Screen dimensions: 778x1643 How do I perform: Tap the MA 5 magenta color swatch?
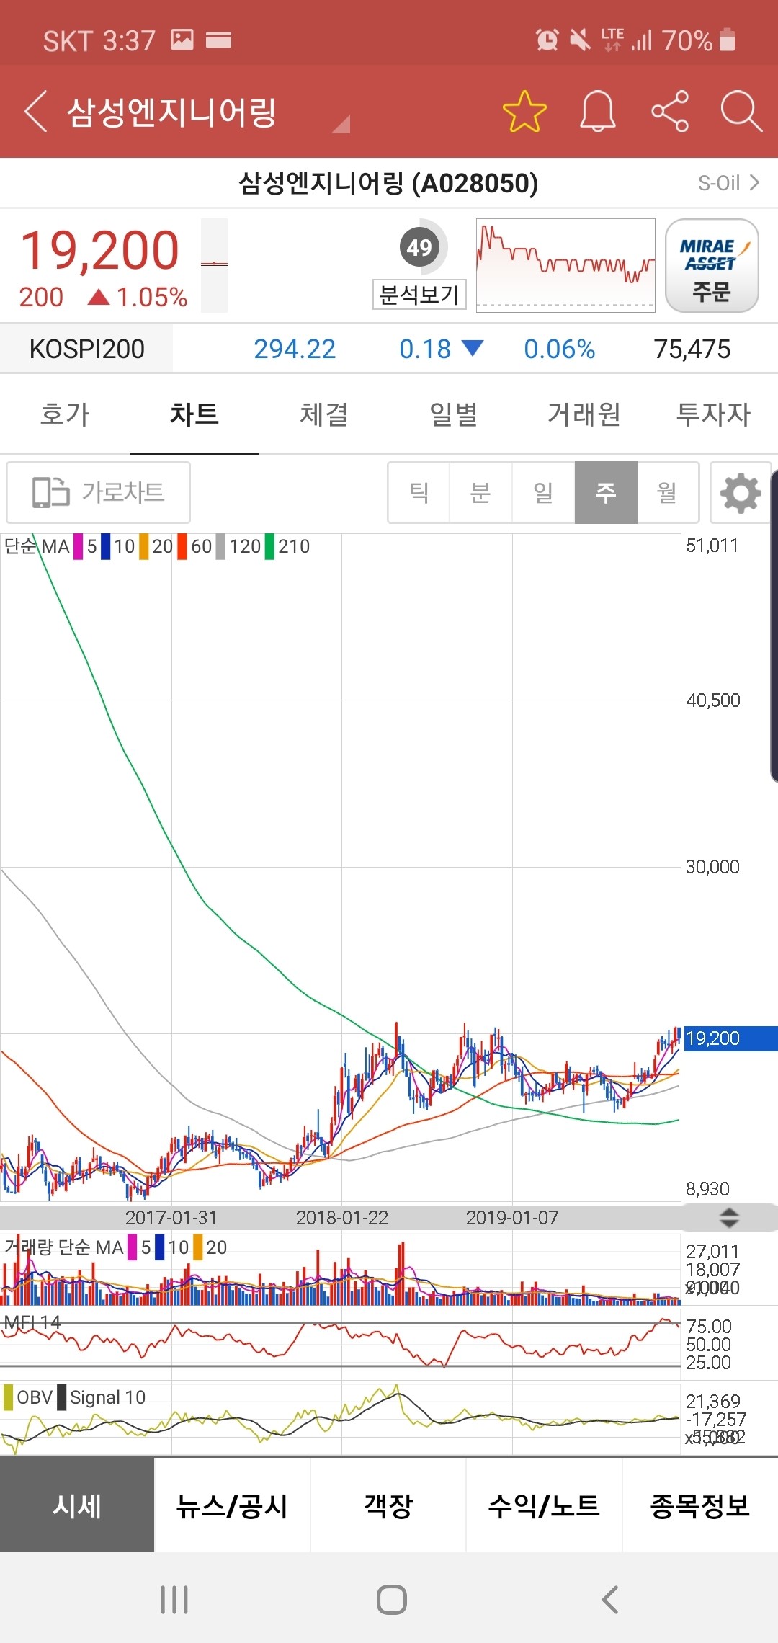pyautogui.click(x=79, y=546)
